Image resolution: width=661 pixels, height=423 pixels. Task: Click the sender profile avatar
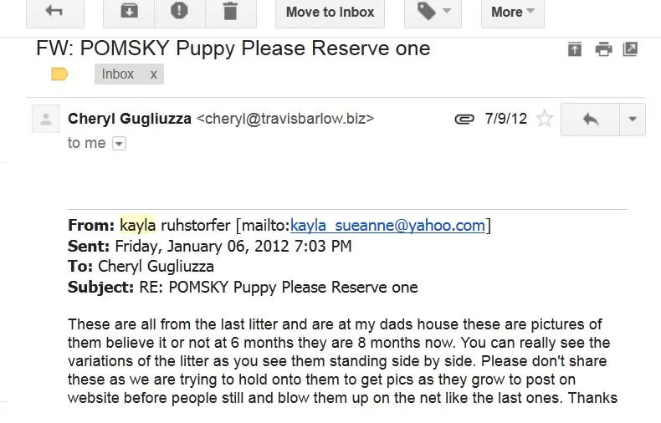point(46,119)
